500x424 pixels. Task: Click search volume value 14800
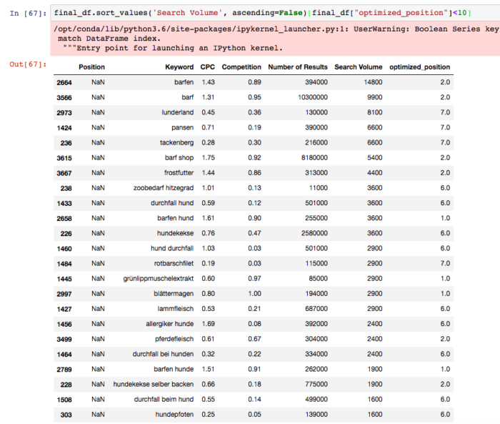(373, 82)
